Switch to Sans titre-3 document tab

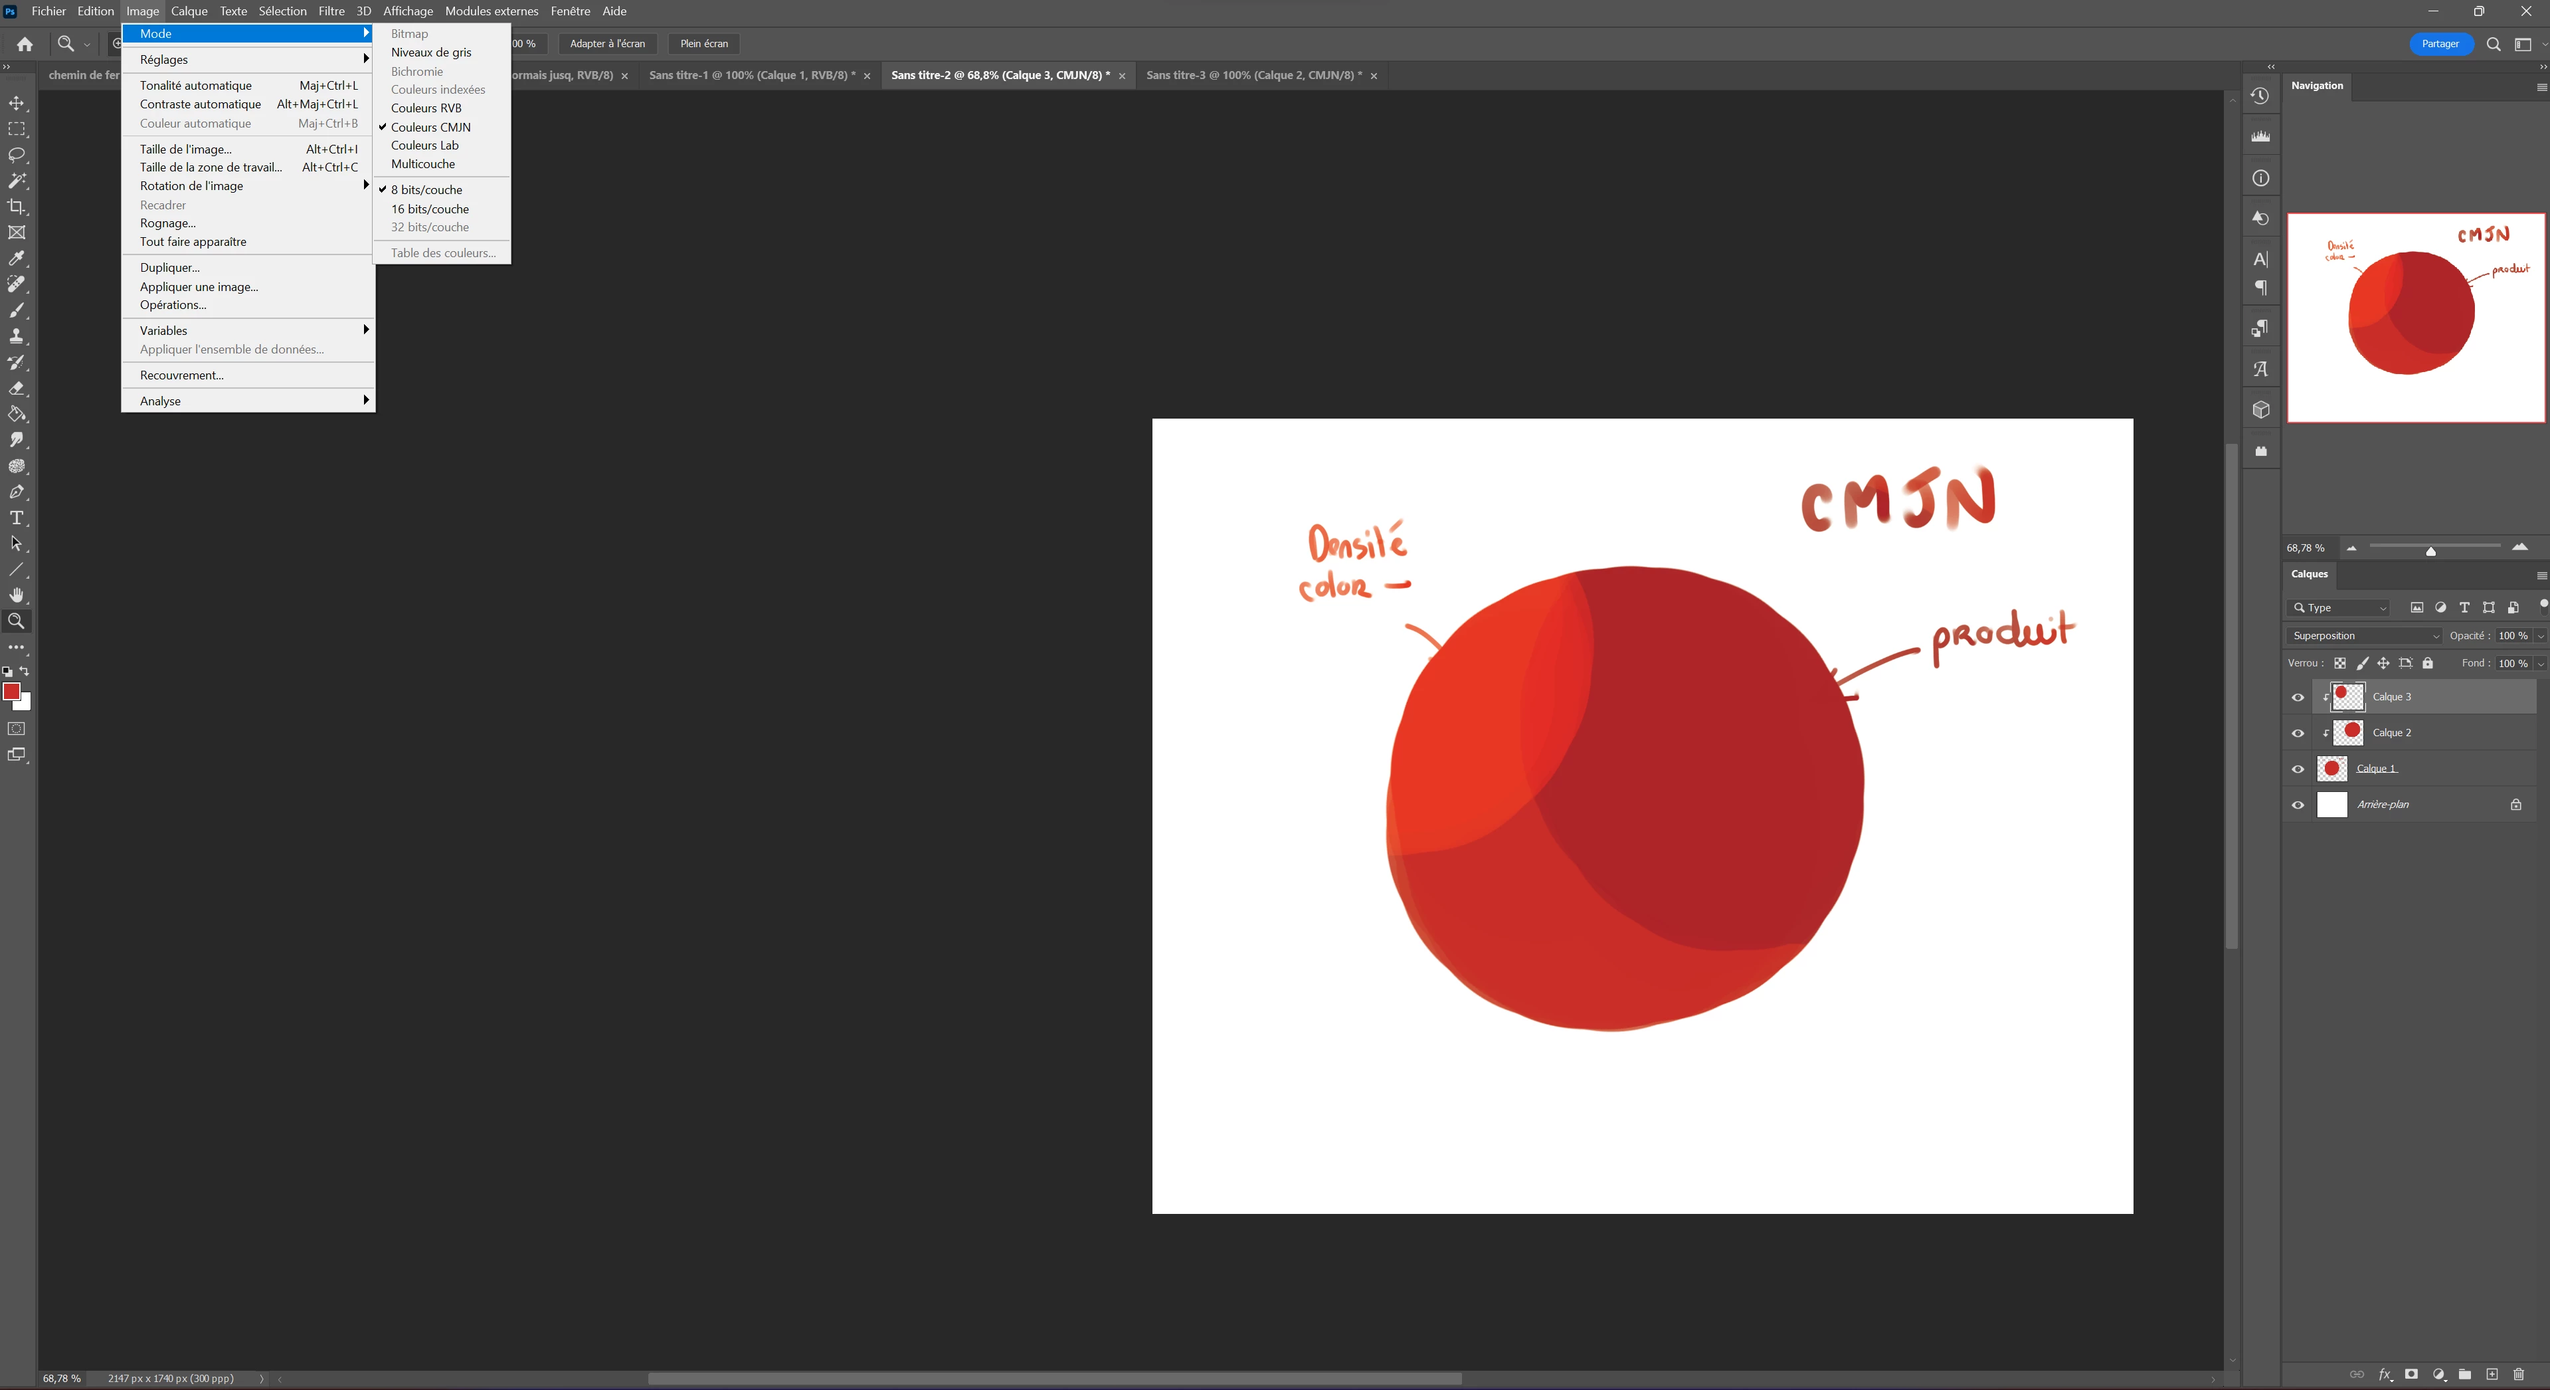point(1252,75)
